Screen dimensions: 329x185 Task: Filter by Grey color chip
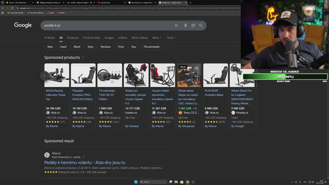pyautogui.click(x=90, y=47)
